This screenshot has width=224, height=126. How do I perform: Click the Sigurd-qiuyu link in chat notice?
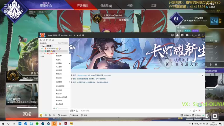[82, 75]
